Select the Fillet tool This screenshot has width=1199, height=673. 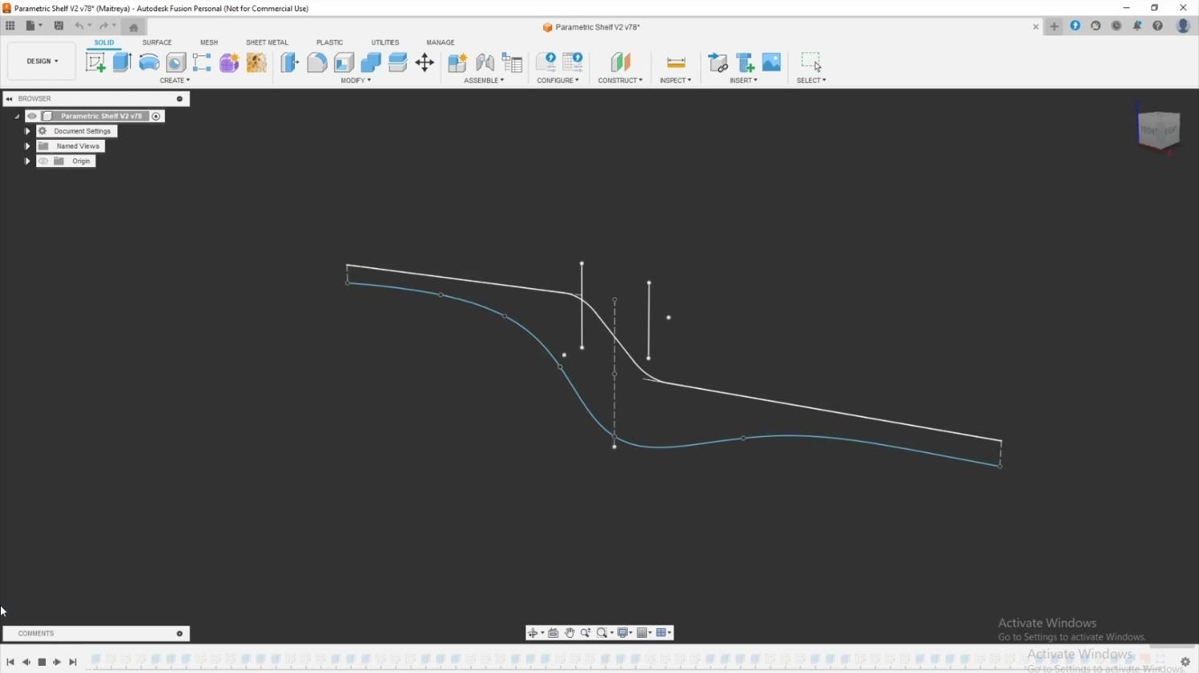click(317, 63)
